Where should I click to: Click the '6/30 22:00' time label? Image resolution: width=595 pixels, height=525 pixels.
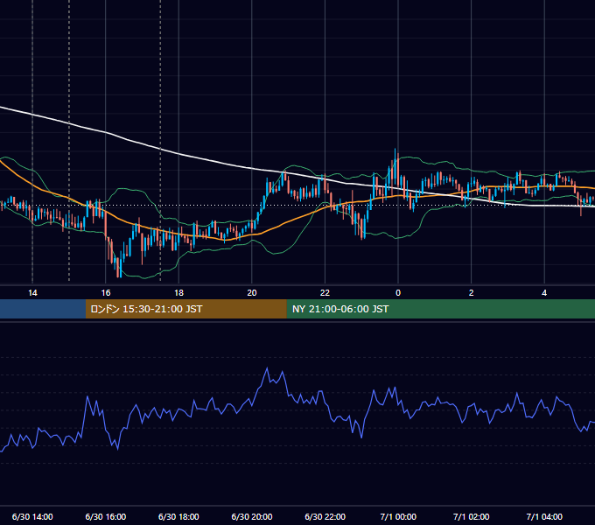[x=325, y=516]
